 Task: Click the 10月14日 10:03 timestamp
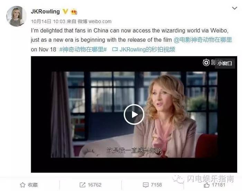pos(48,21)
